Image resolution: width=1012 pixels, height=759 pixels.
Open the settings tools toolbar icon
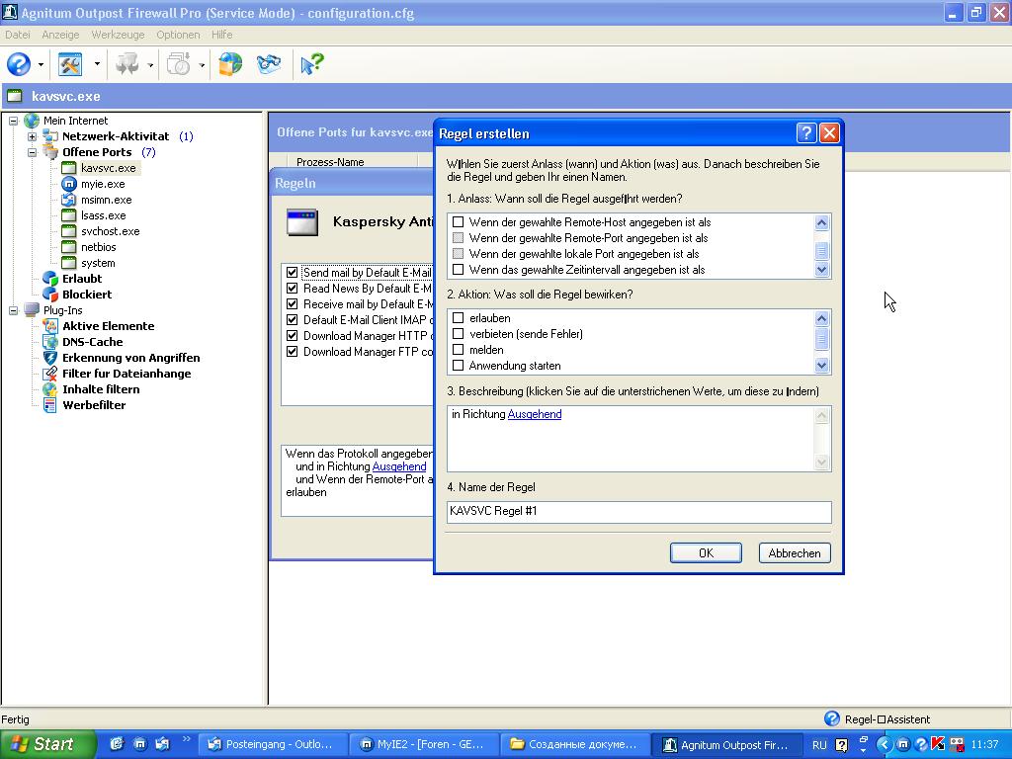pos(70,64)
